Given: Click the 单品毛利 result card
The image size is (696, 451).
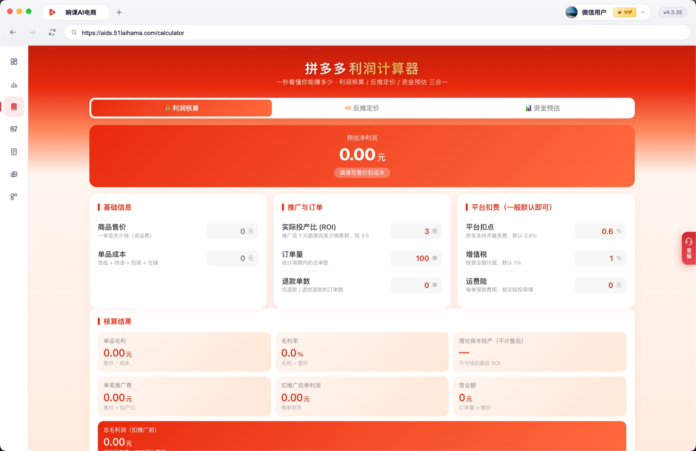Looking at the screenshot, I should (184, 352).
